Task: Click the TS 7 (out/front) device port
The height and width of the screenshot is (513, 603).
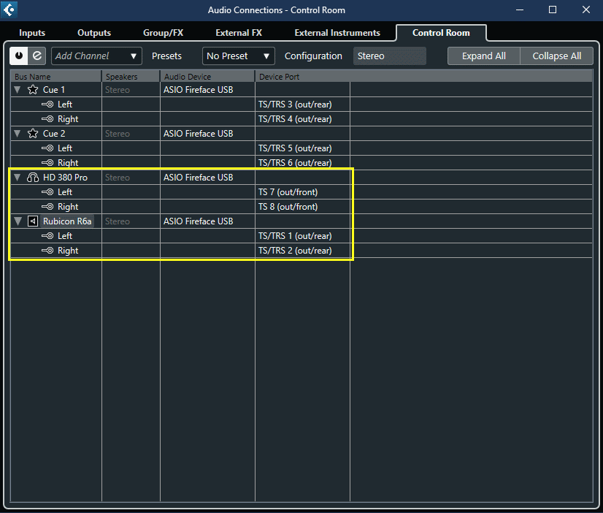Action: (288, 192)
